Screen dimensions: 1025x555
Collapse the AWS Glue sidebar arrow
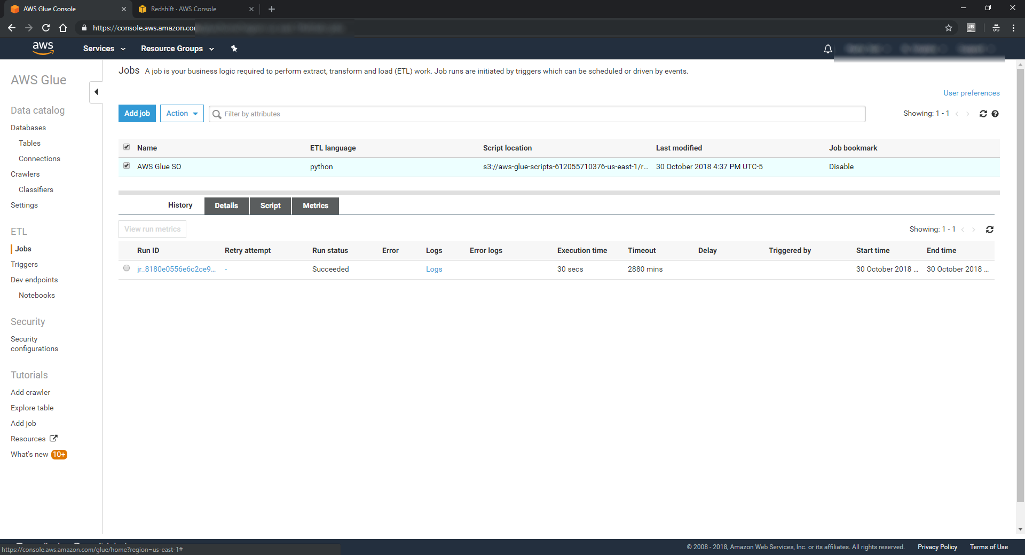tap(96, 92)
